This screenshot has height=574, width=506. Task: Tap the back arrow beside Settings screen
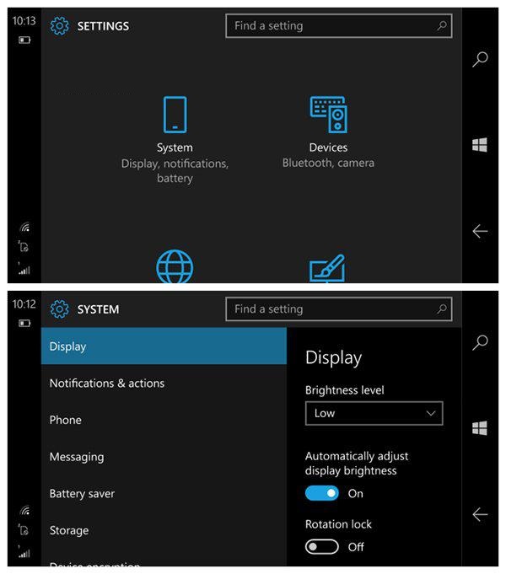(480, 231)
